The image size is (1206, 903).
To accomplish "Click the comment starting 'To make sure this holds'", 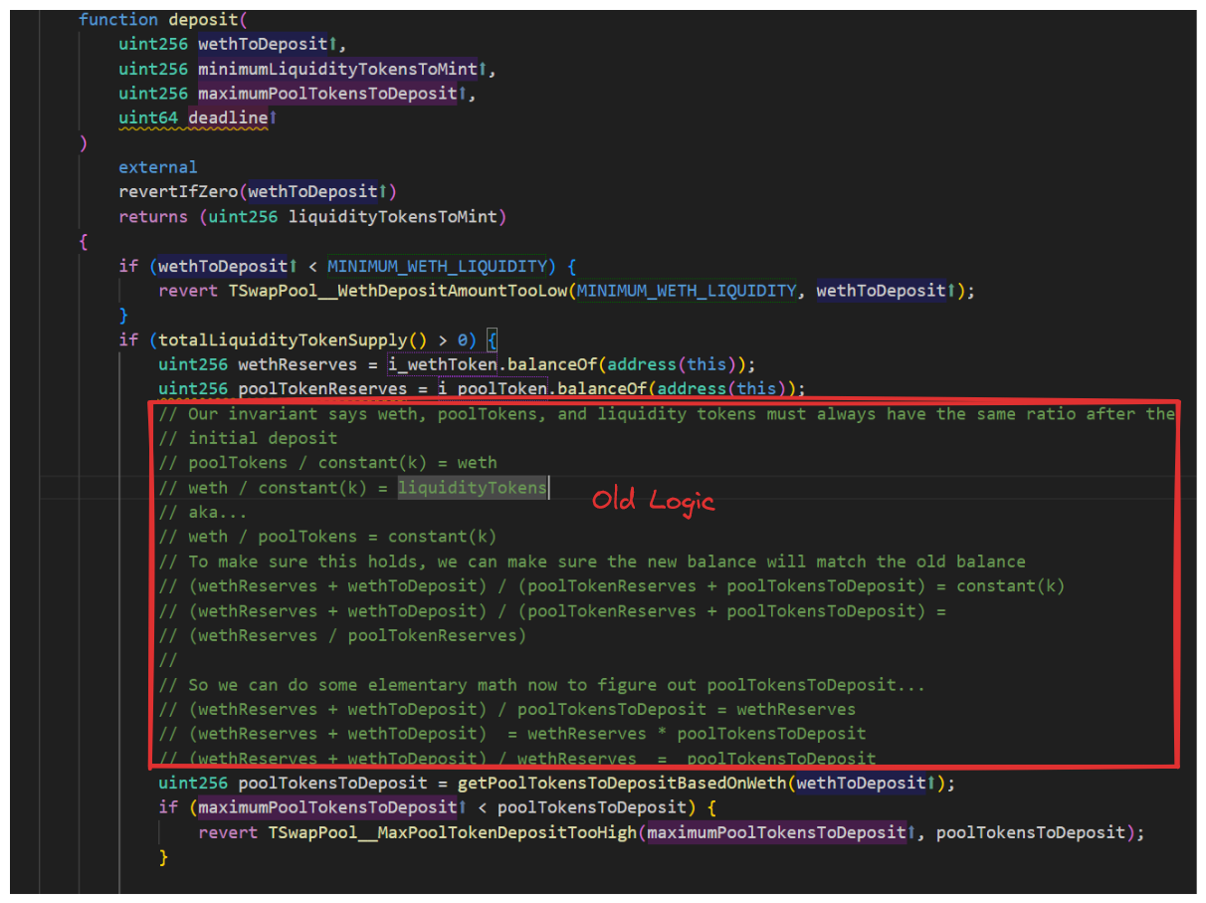I will 592,562.
